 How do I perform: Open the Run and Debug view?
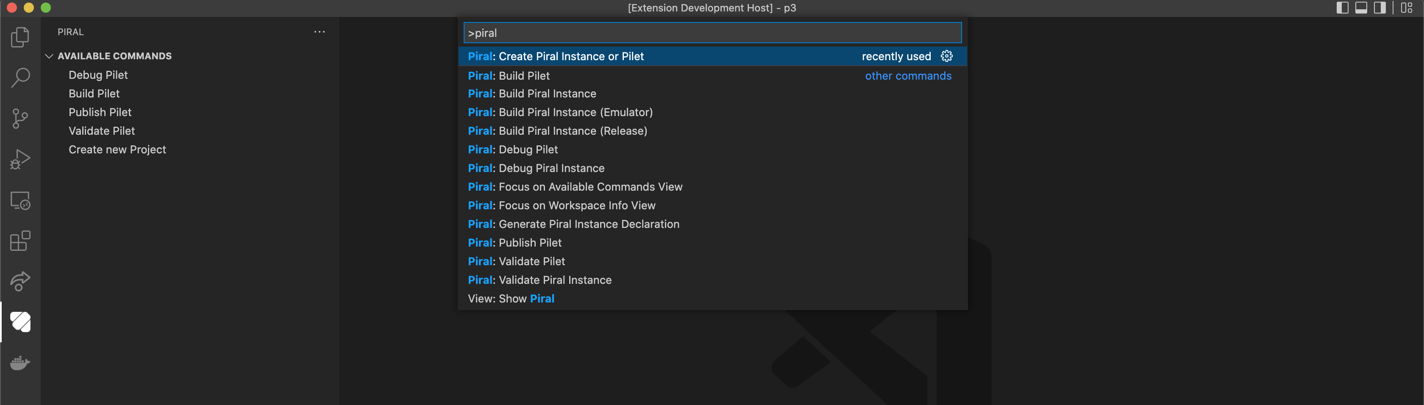click(20, 159)
